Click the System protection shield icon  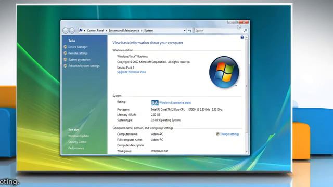pos(65,60)
